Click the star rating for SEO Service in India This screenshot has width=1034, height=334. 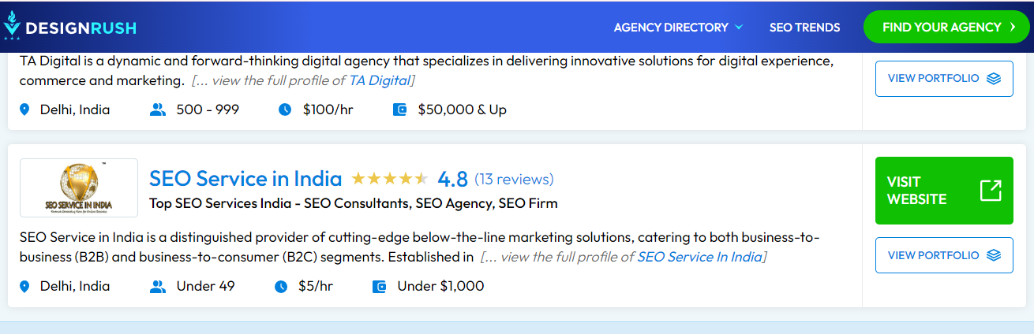(389, 179)
